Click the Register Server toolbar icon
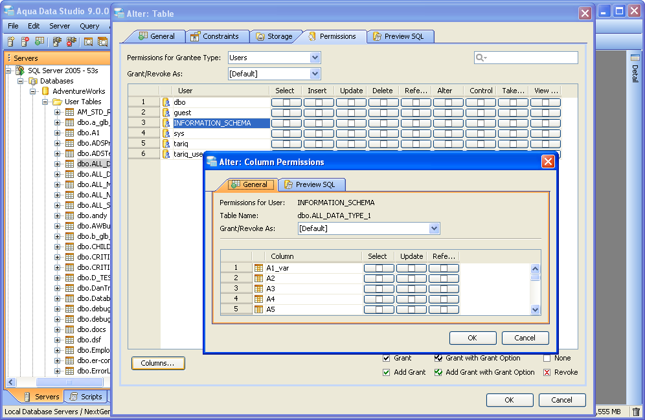 click(x=11, y=42)
